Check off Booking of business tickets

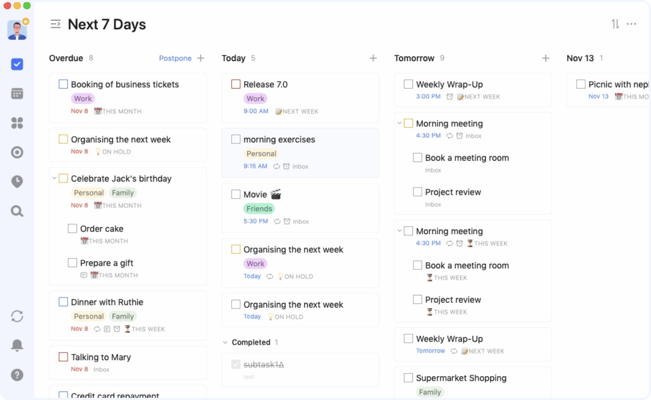63,84
